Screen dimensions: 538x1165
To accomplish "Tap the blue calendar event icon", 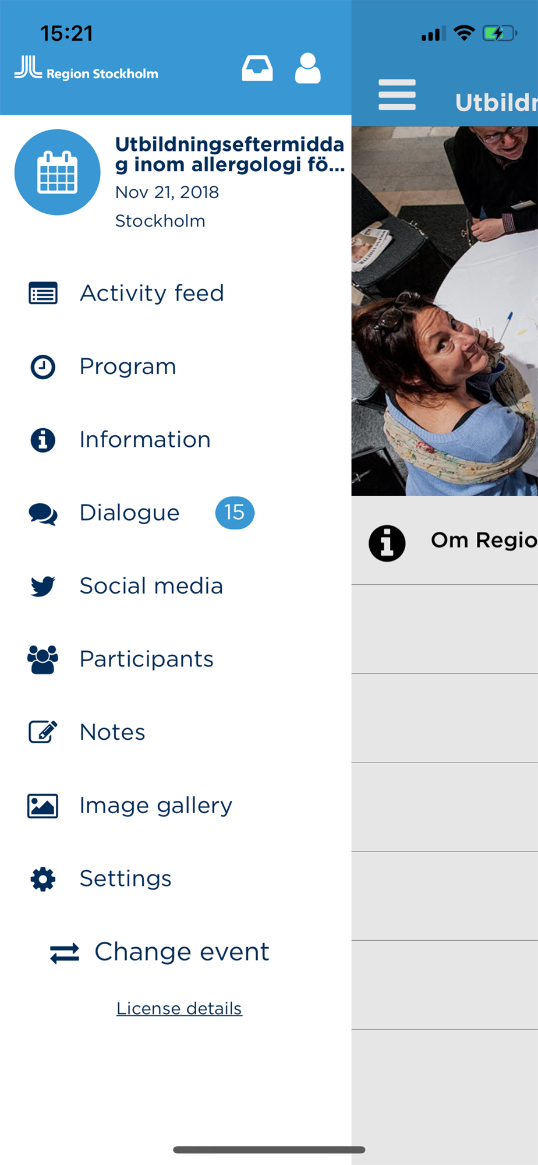I will [x=58, y=172].
